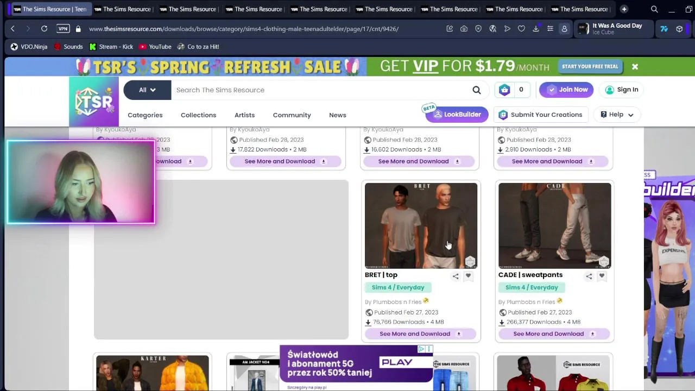Expand the All search filter dropdown
695x391 pixels.
[x=147, y=90]
